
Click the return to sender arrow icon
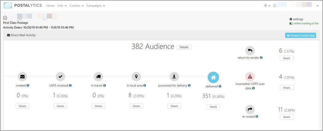pos(250,51)
